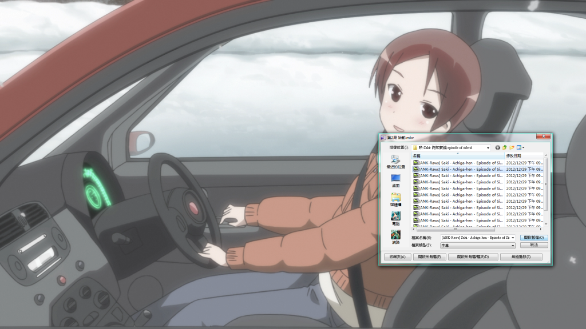Click the file list scroll-up arrow
Screen dimensions: 586x329
coord(546,155)
